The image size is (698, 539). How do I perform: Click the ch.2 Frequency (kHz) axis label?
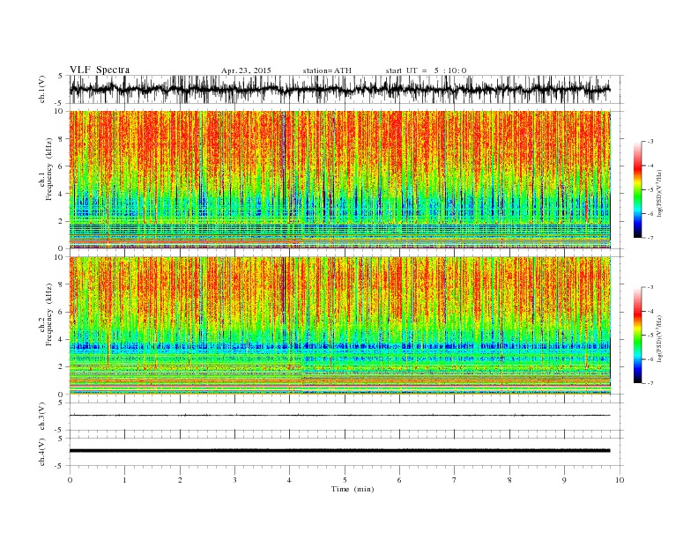46,315
